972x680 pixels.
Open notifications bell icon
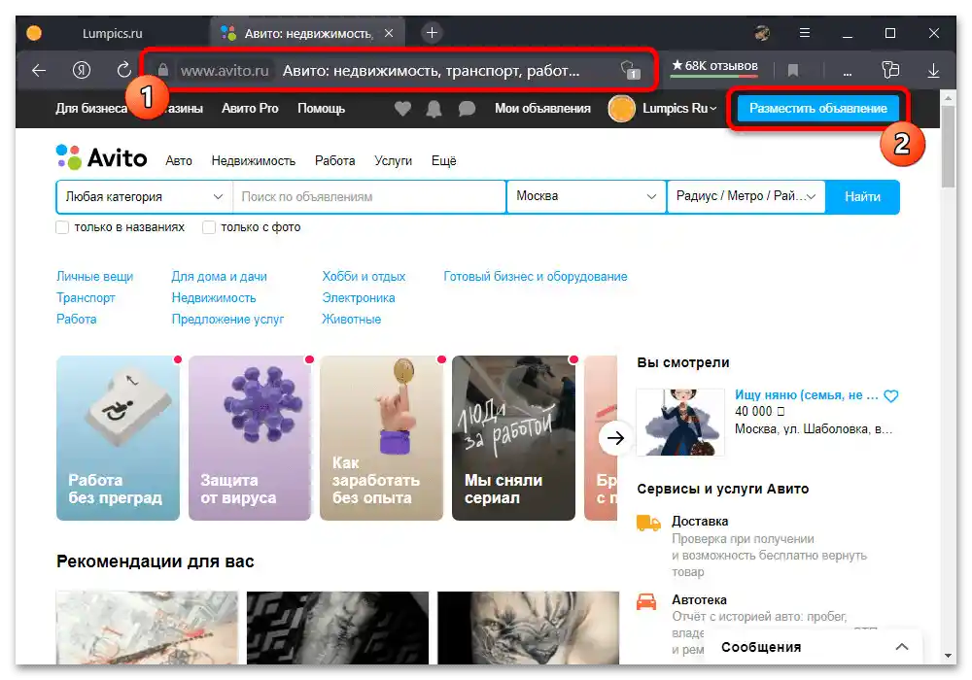click(434, 109)
